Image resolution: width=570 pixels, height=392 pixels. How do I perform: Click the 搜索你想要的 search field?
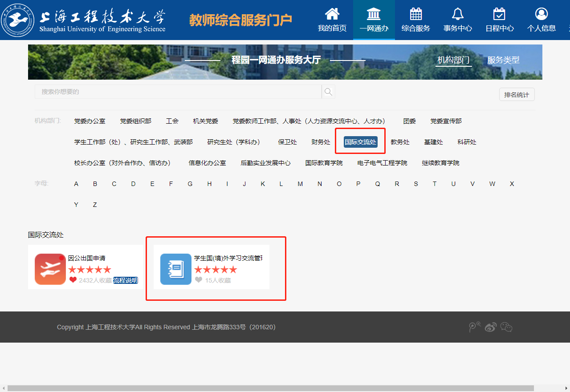click(178, 92)
